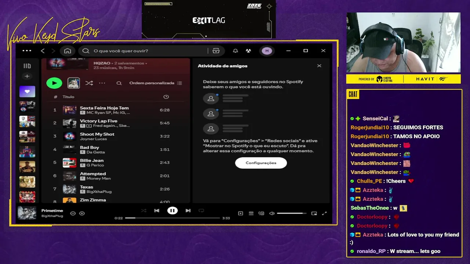The height and width of the screenshot is (264, 470).
Task: Open the second playlist tile below Liked Songs
Action: point(27,121)
